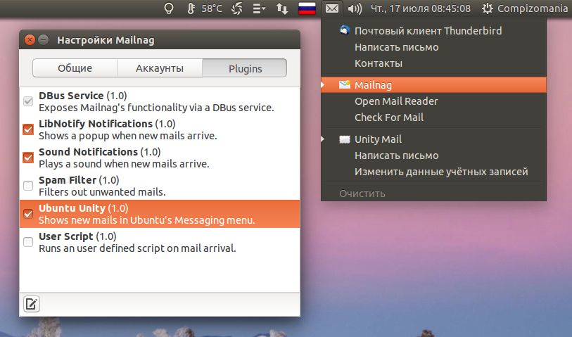Switch to the Аккаунты tab
572x337 pixels.
point(160,68)
